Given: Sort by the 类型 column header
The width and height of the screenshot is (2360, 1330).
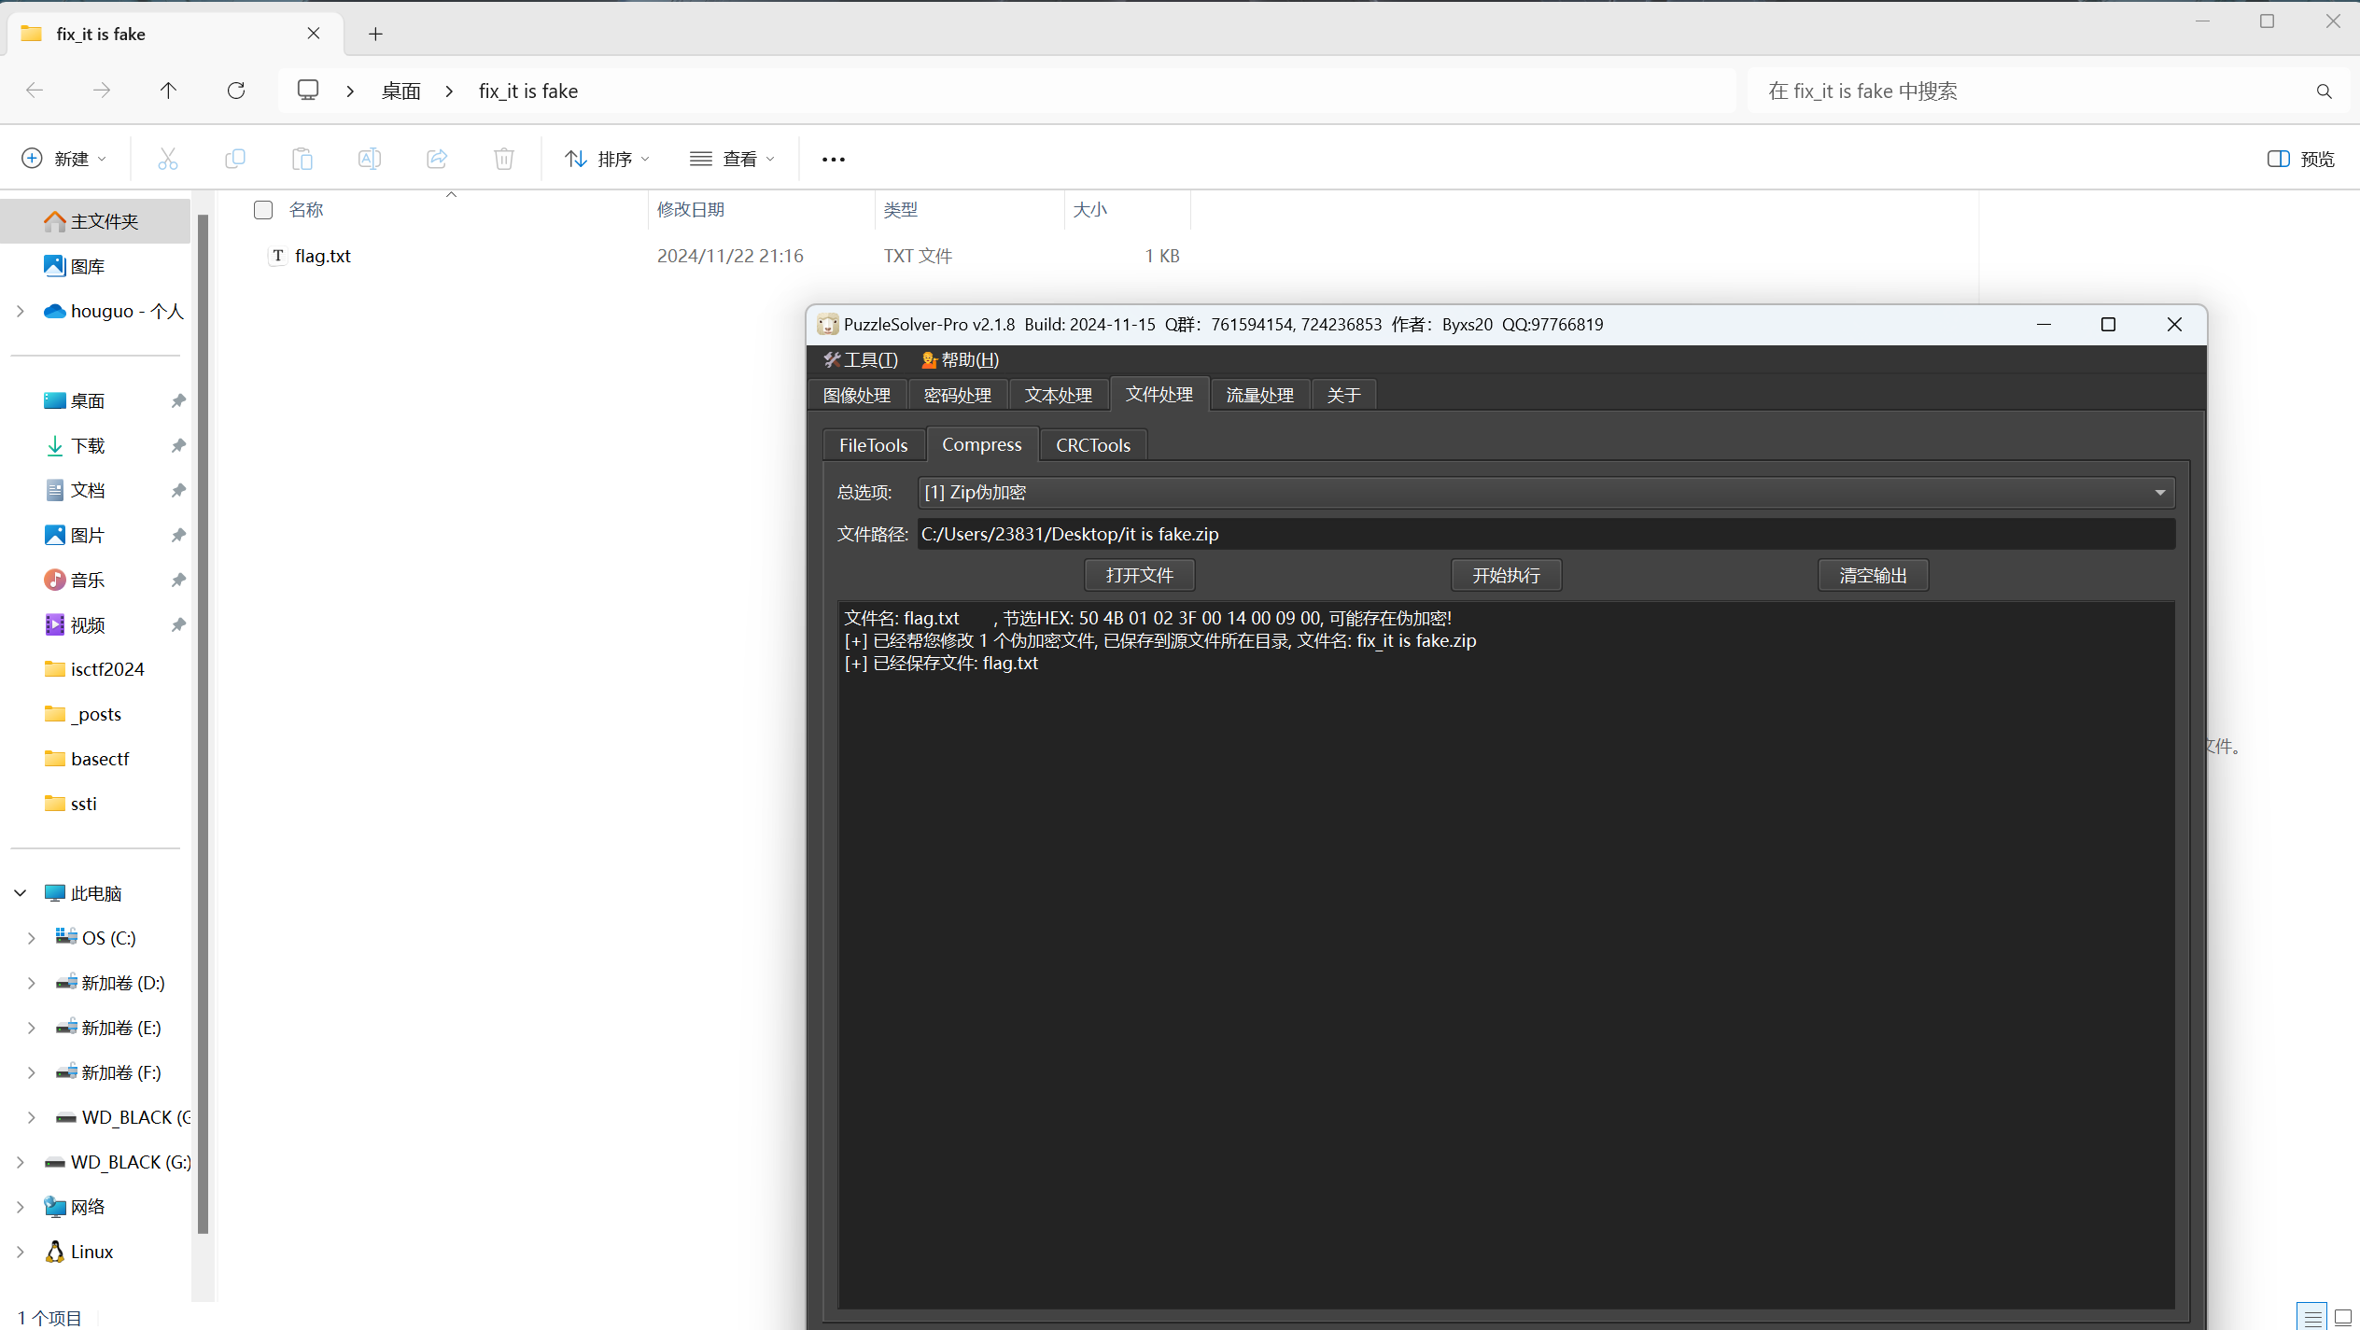Looking at the screenshot, I should point(970,210).
